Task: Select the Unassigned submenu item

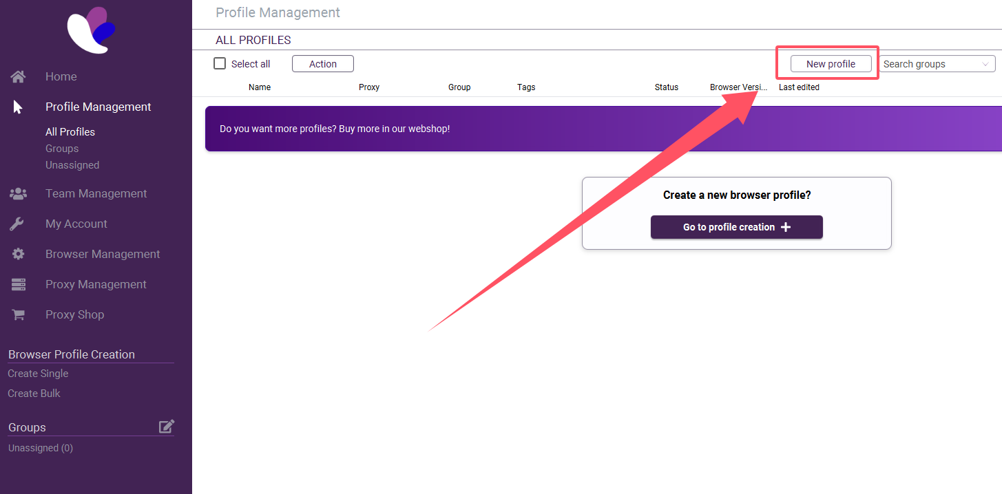Action: pyautogui.click(x=72, y=165)
